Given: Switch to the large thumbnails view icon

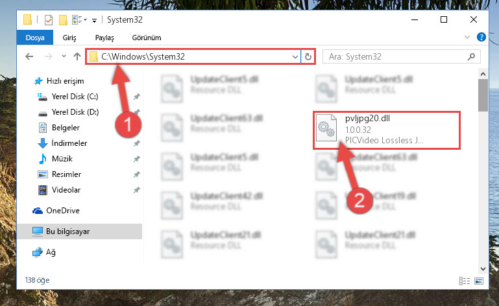Looking at the screenshot, I should [479, 281].
